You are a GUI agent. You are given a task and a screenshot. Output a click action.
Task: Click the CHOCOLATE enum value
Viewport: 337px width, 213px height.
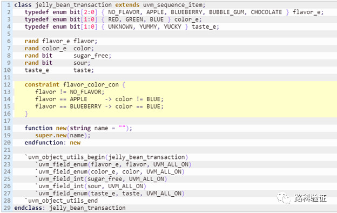click(x=266, y=12)
